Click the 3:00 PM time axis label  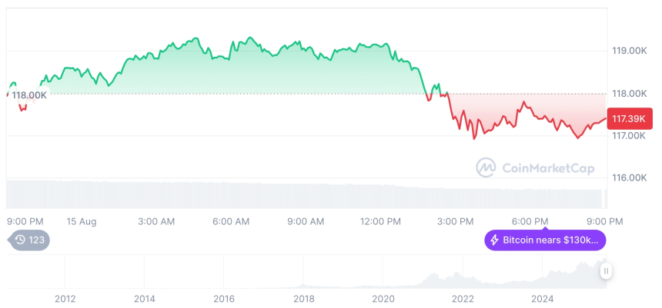[455, 221]
